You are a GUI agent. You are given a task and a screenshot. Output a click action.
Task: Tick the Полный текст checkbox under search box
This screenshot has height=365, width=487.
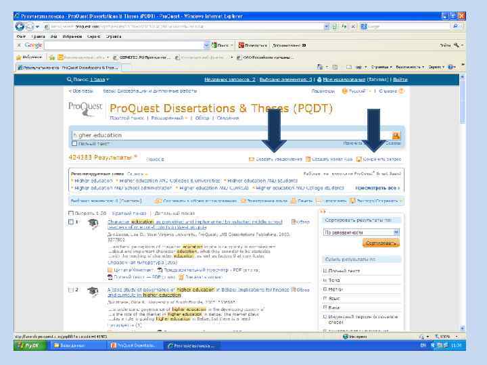tap(74, 143)
